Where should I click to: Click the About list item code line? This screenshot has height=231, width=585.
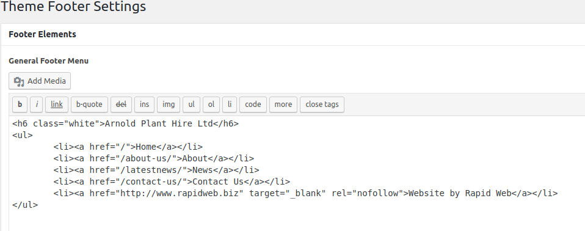pyautogui.click(x=154, y=158)
